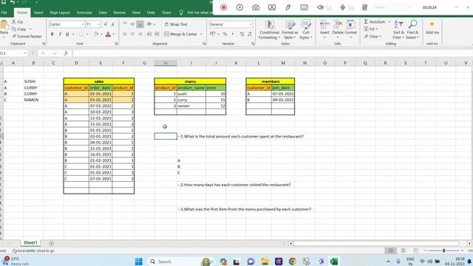Open Chrome from the taskbar
Screen dimensions: 473x266
click(293, 261)
